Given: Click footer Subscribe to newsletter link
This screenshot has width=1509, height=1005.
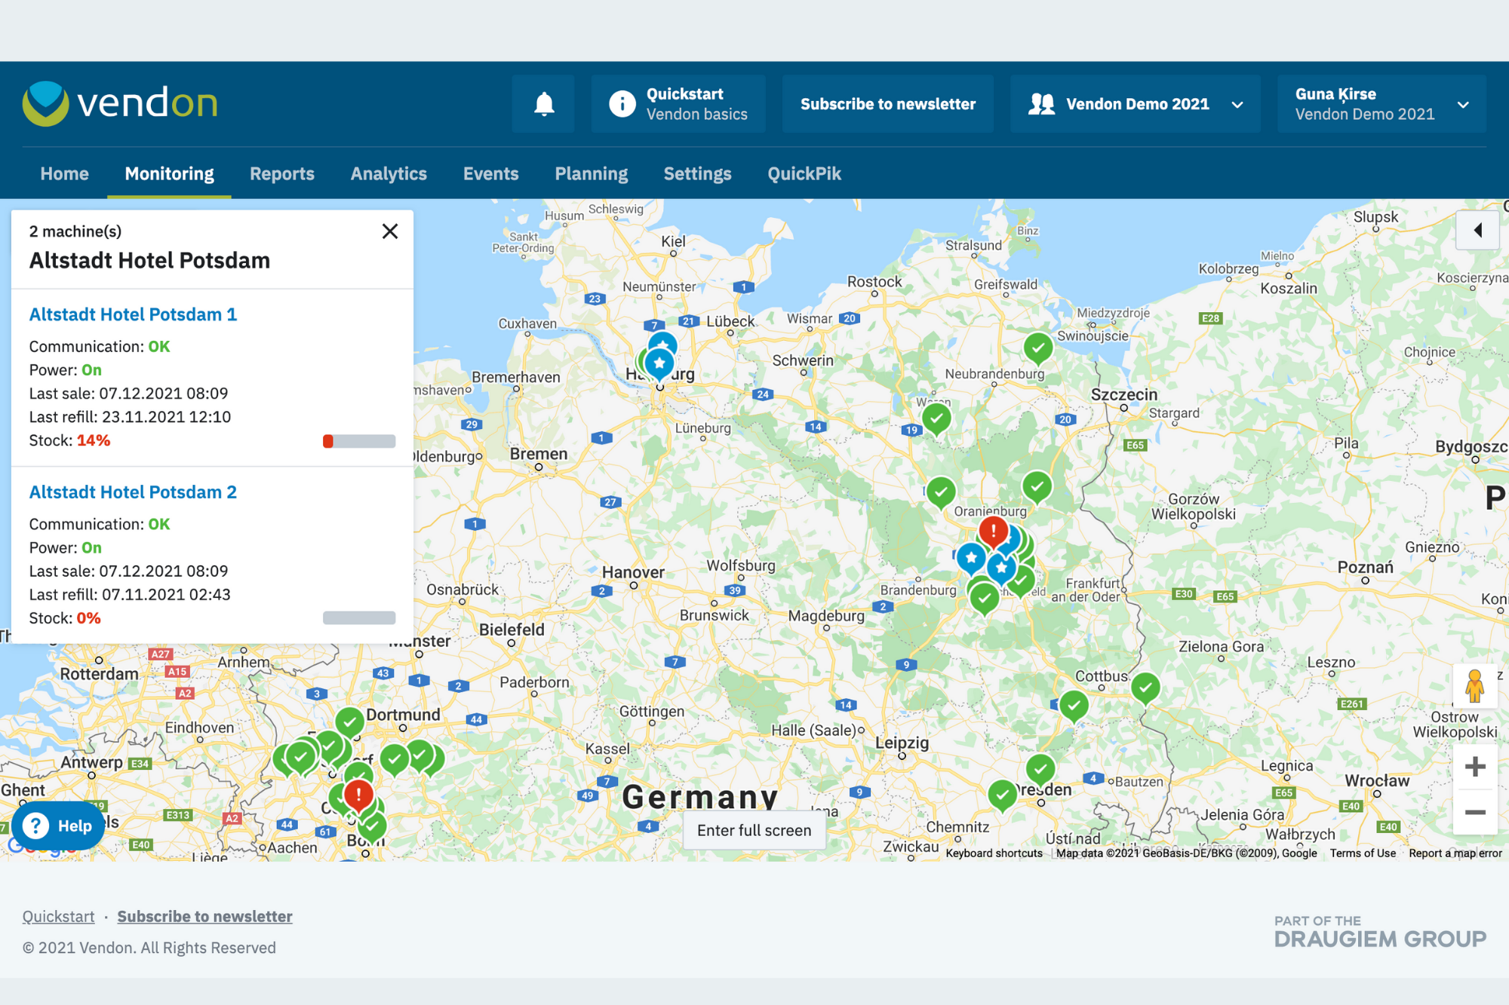Looking at the screenshot, I should [204, 916].
